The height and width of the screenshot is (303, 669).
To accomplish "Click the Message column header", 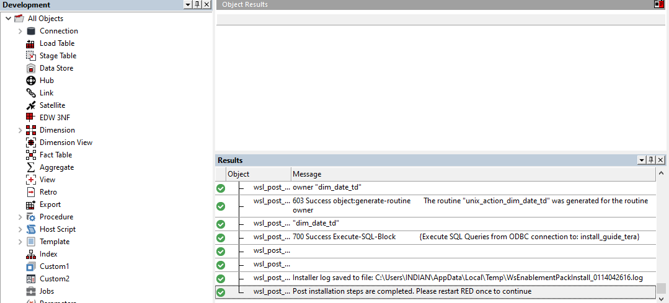I will tap(474, 174).
